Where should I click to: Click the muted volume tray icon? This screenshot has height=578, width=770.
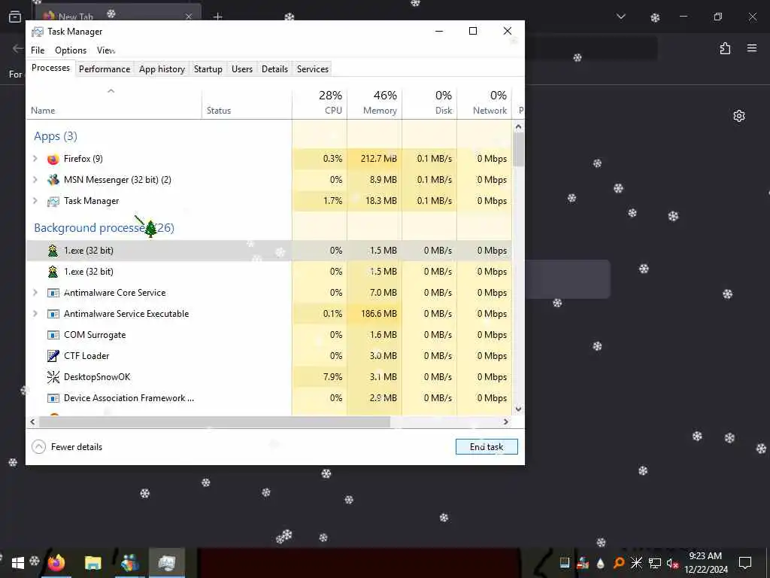(x=672, y=563)
